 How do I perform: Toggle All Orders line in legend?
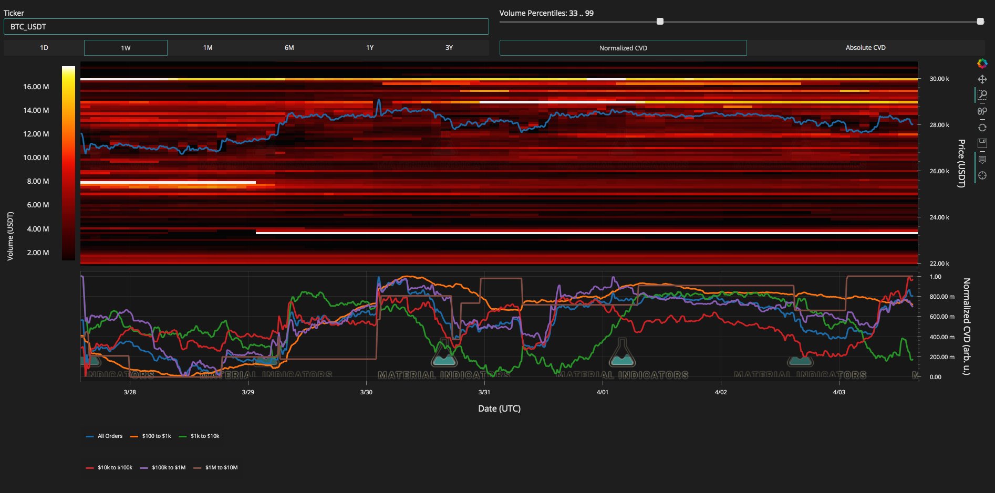click(105, 436)
